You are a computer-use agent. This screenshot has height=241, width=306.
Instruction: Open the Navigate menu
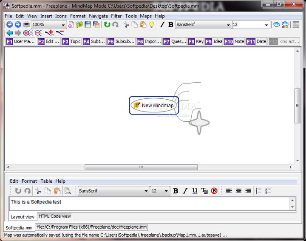(x=98, y=16)
